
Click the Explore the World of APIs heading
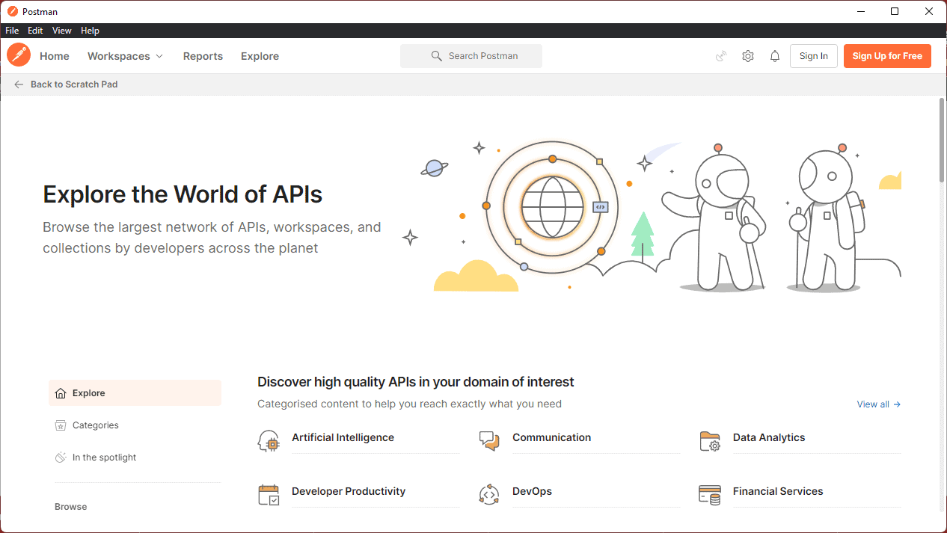183,194
